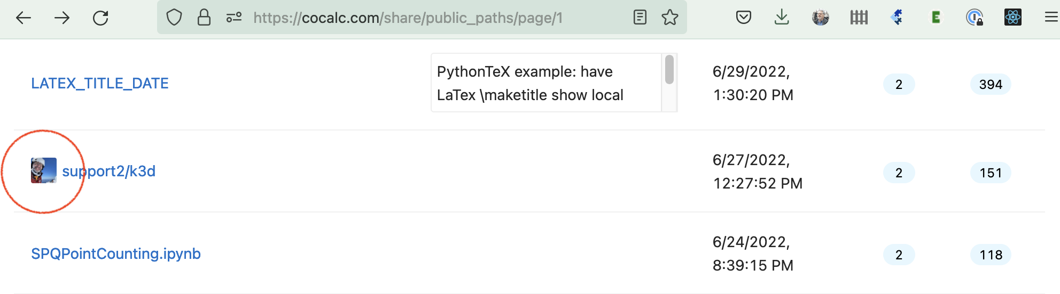Open site permissions icon in address bar
This screenshot has width=1060, height=294.
[233, 18]
